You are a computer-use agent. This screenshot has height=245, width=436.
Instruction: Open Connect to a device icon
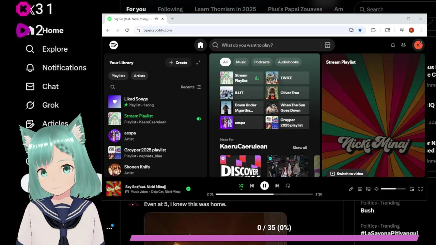click(368, 189)
